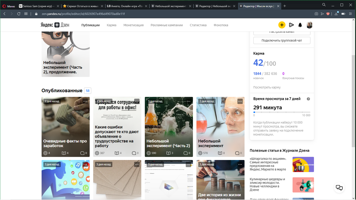
Task: Open the Фонотека section
Action: 221,25
